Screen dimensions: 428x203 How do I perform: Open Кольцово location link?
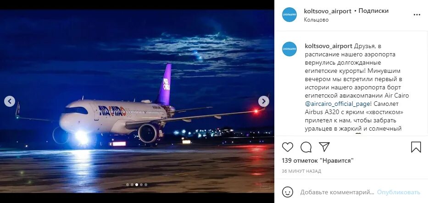coord(316,20)
